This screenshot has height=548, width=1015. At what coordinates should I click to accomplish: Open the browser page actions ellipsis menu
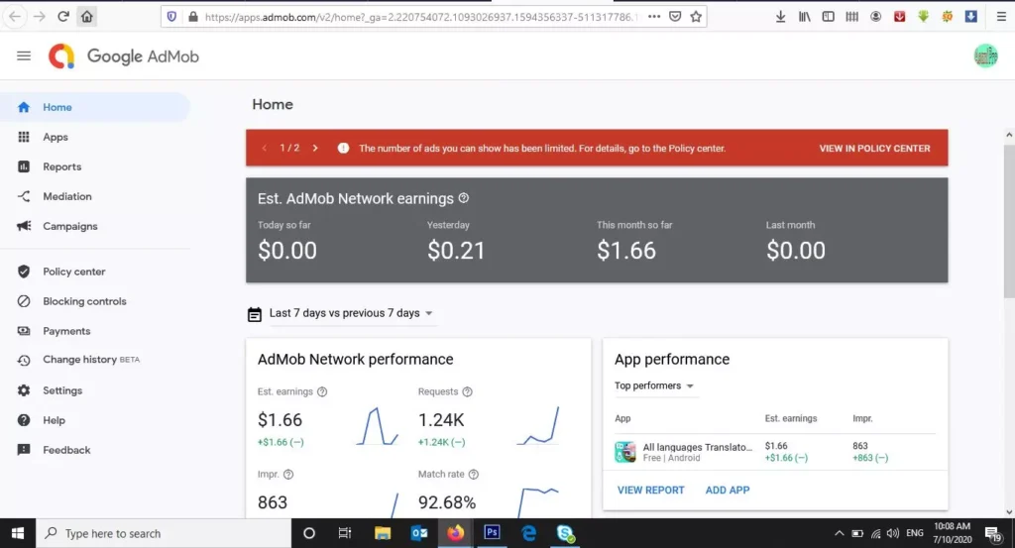tap(653, 17)
